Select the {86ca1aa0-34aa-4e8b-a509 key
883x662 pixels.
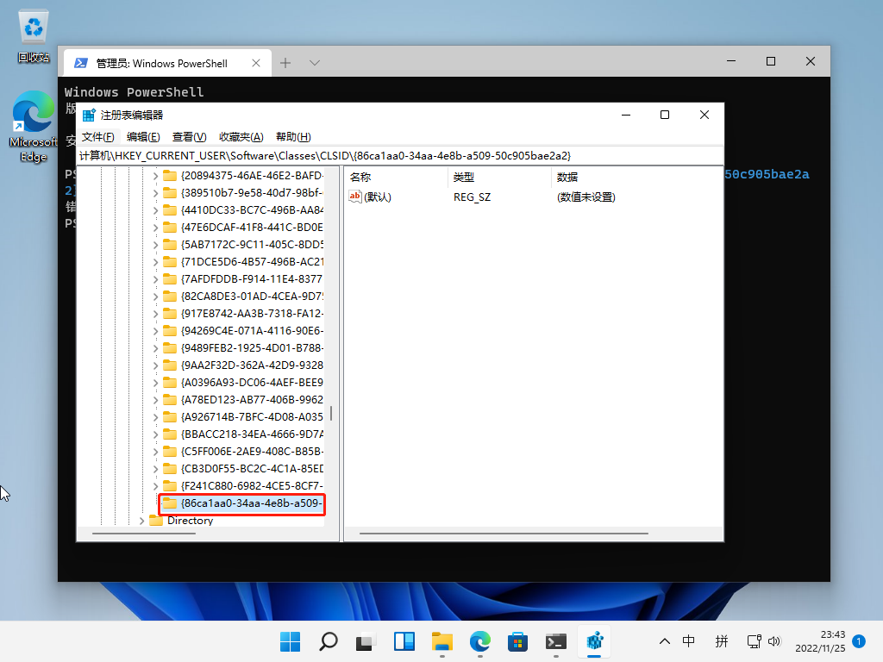pyautogui.click(x=252, y=503)
